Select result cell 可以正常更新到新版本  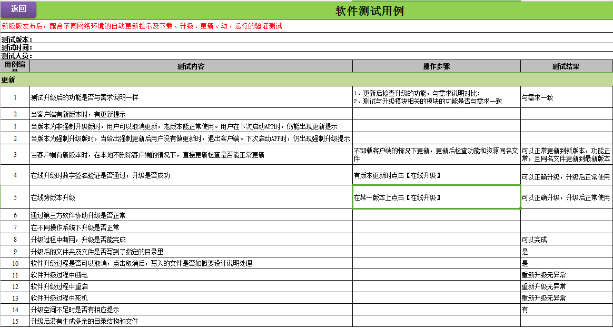tap(566, 154)
